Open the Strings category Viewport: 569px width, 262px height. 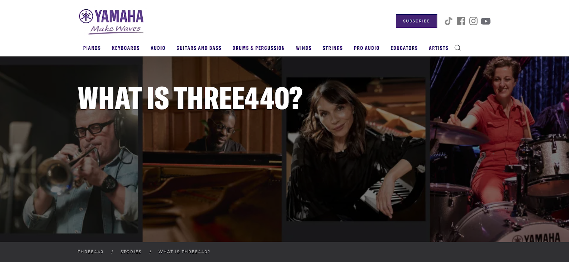[333, 48]
